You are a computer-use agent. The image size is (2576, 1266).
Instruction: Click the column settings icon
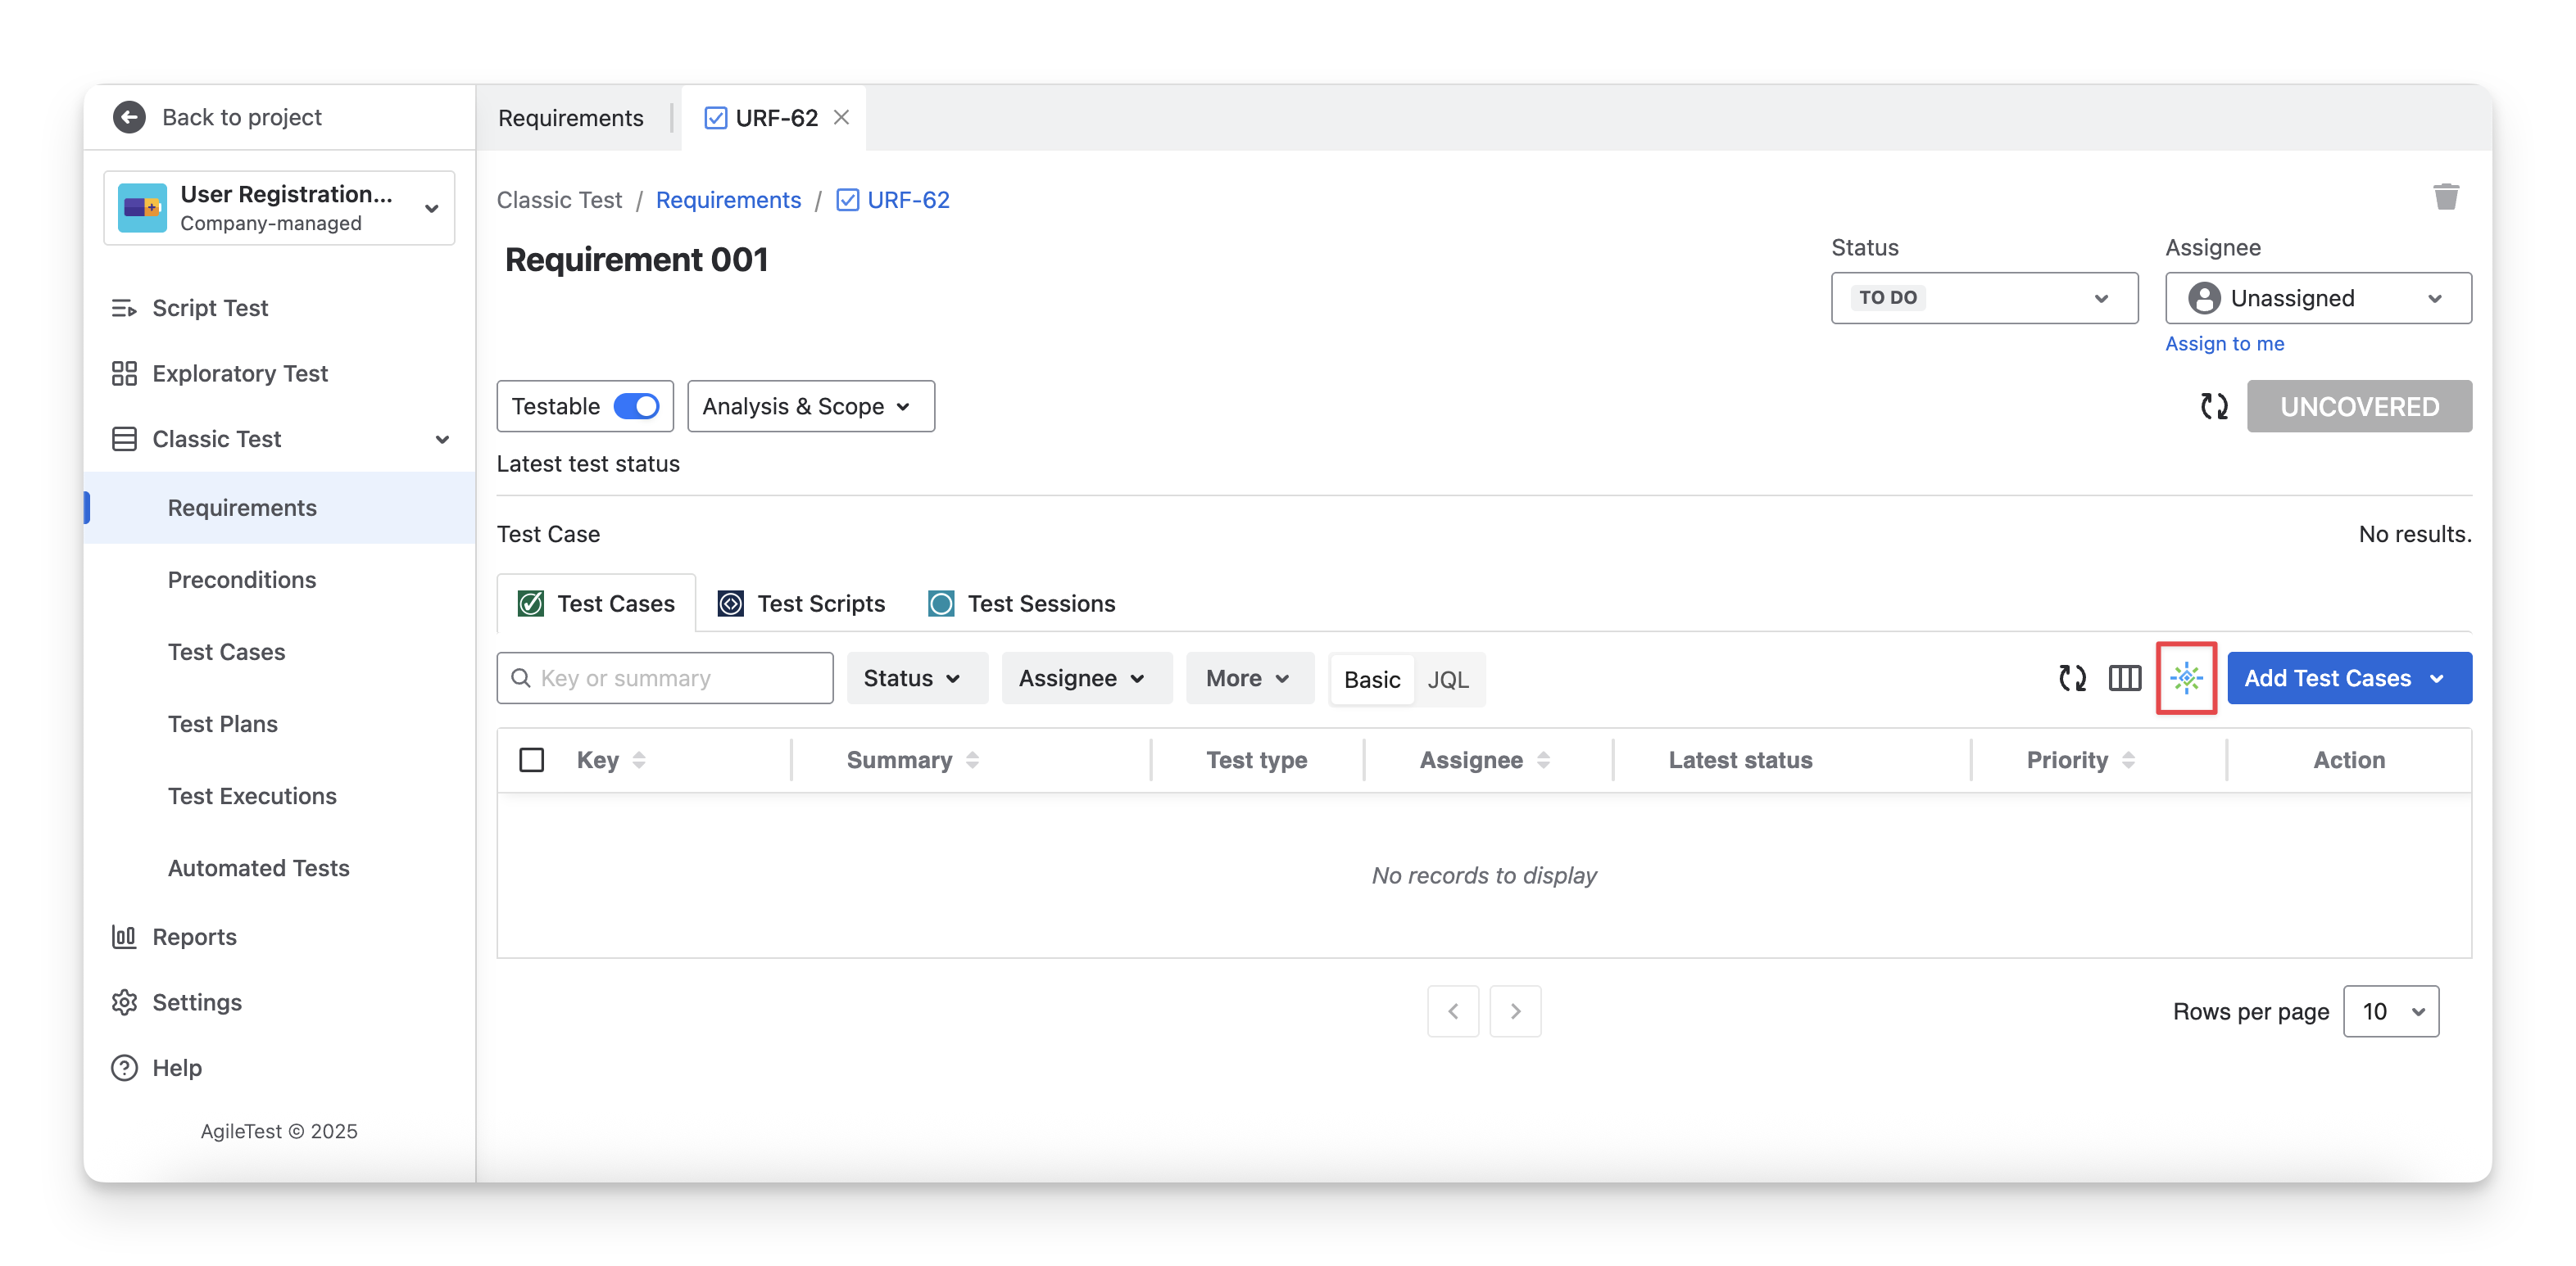[2124, 679]
